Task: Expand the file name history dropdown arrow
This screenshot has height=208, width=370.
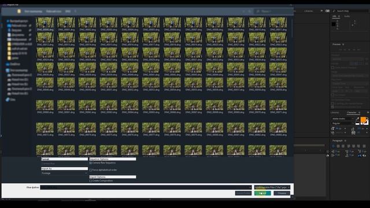Action: pos(250,187)
